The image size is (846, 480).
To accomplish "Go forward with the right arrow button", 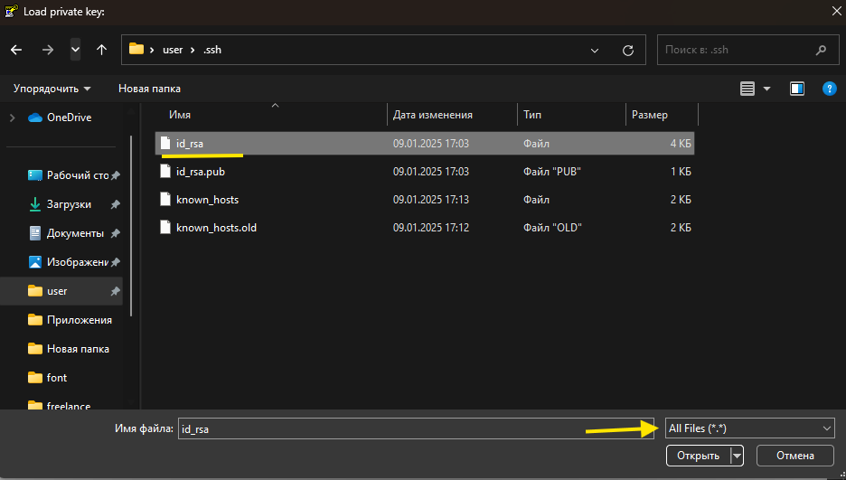I will tap(48, 50).
